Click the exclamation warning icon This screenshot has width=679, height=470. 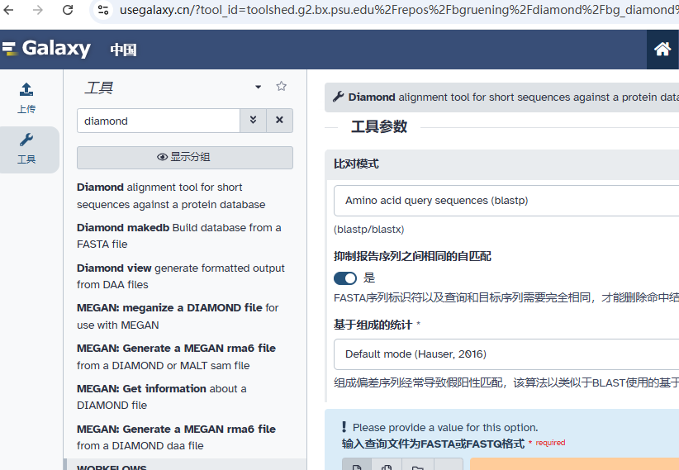coord(344,427)
